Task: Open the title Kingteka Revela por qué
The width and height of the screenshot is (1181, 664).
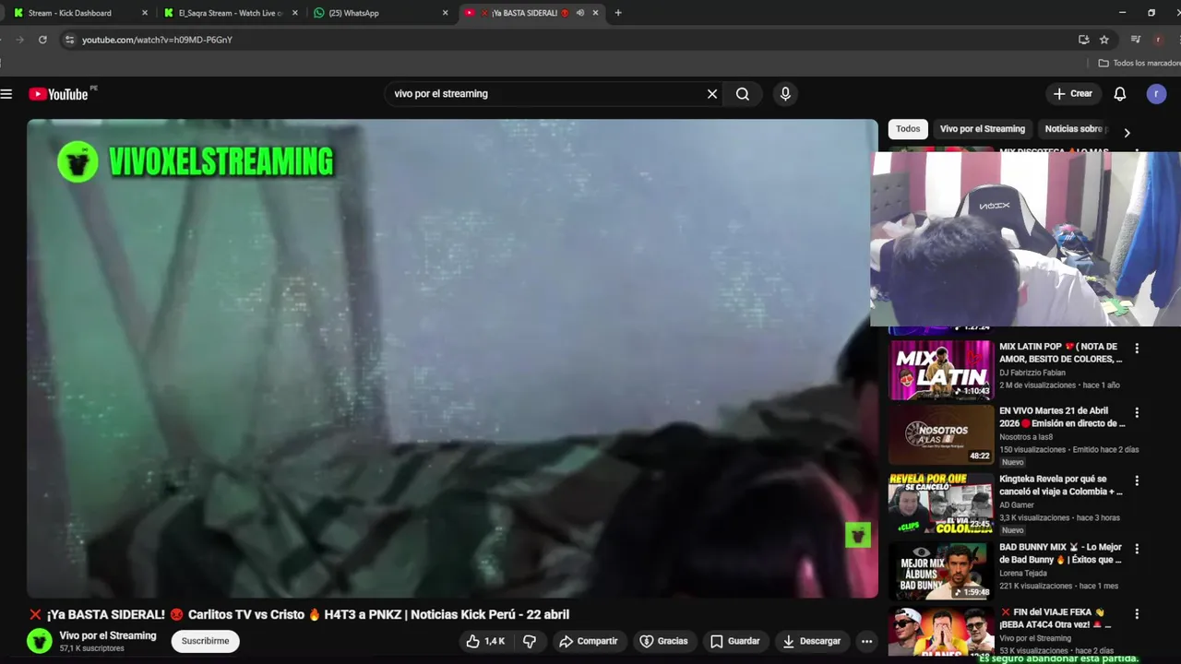Action: pyautogui.click(x=1061, y=485)
